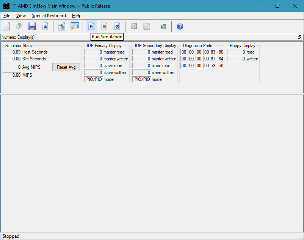Click the Host Seconds value field
This screenshot has height=240, width=304.
point(12,52)
